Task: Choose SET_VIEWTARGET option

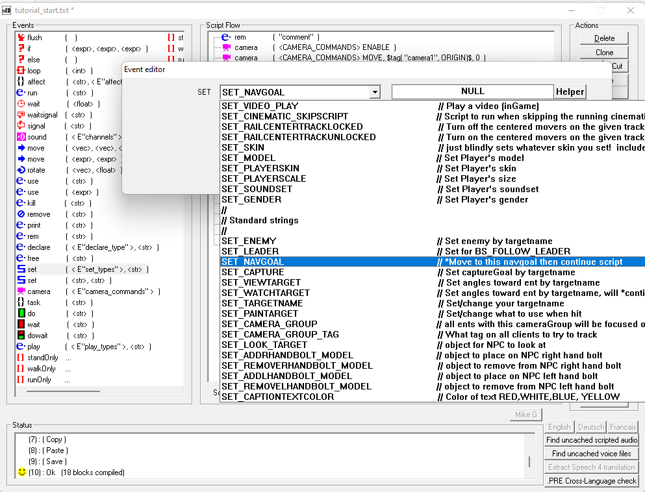Action: (x=433, y=282)
